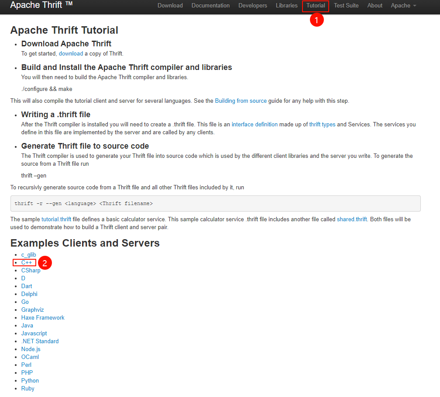
Task: Open the shared.thrift file link
Action: pos(352,219)
